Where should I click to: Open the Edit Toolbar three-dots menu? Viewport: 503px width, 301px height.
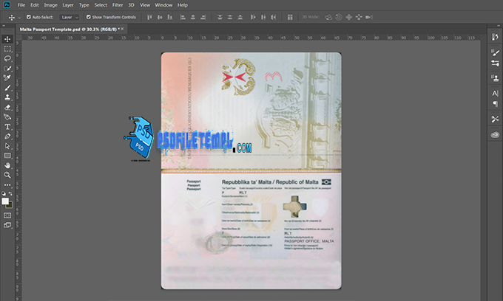(x=7, y=185)
